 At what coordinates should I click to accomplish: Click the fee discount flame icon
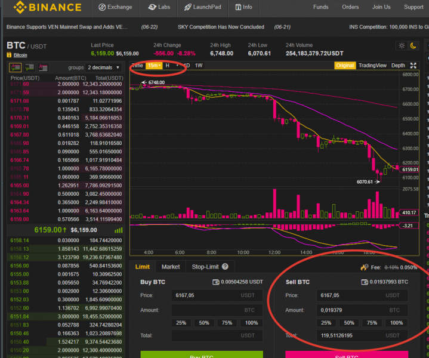coord(364,267)
